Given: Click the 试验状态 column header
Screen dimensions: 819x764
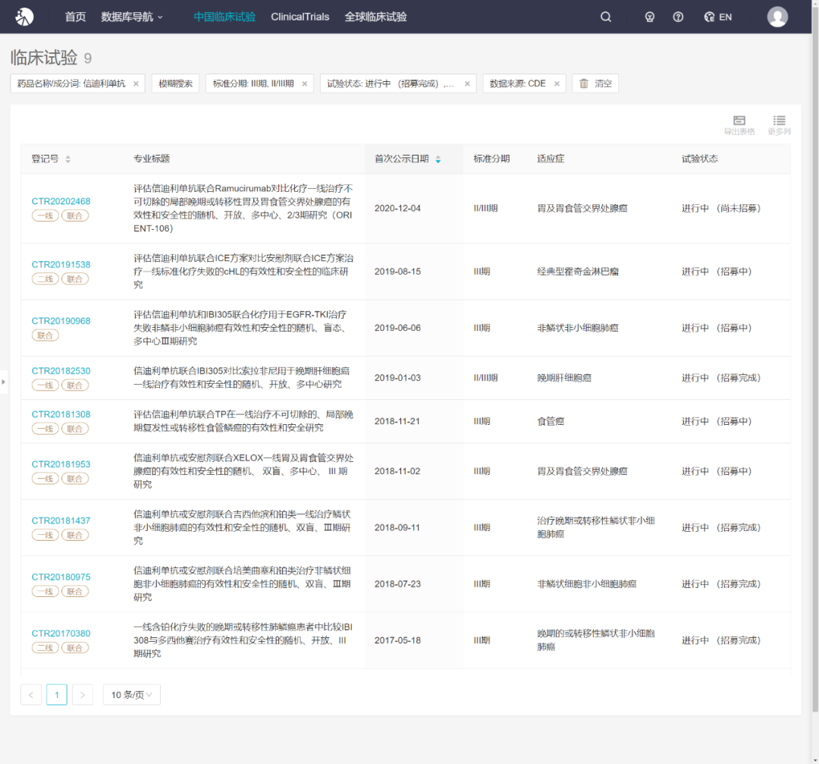Looking at the screenshot, I should (700, 159).
